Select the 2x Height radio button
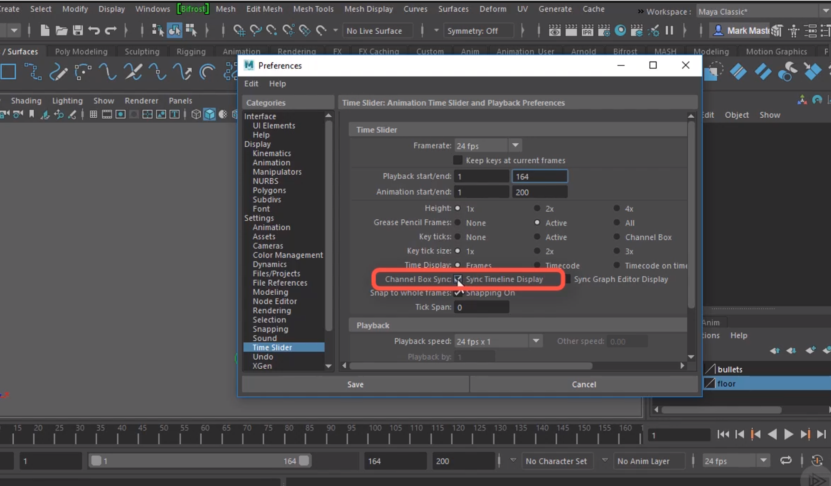The width and height of the screenshot is (831, 486). tap(537, 208)
